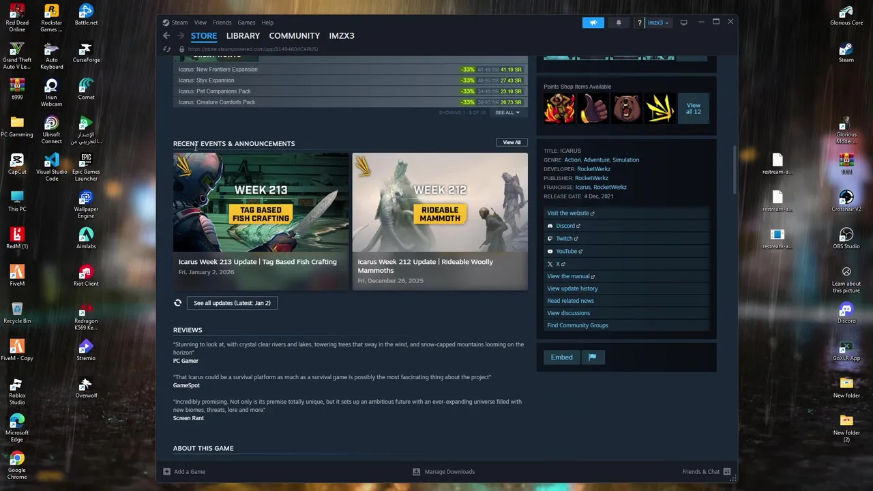Click the Embed button
Viewport: 873px width, 491px height.
point(562,357)
